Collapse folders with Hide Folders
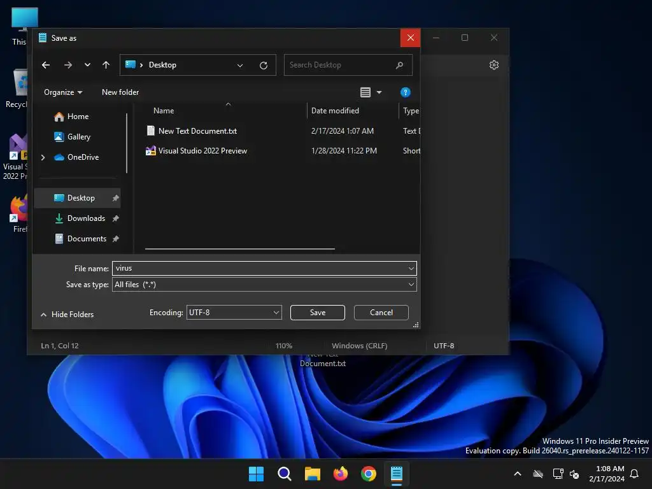The image size is (652, 489). click(67, 315)
